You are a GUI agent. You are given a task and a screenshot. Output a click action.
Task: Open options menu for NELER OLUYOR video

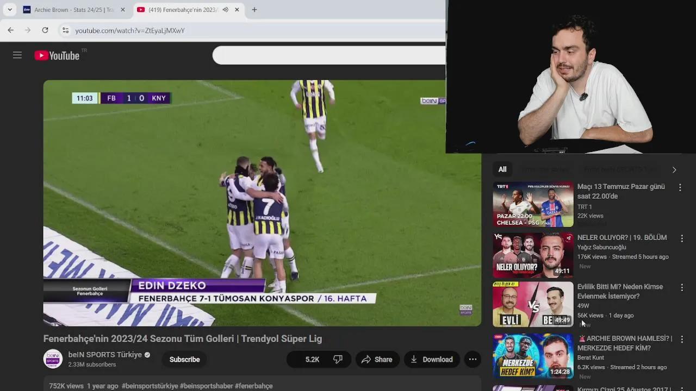[x=681, y=238]
